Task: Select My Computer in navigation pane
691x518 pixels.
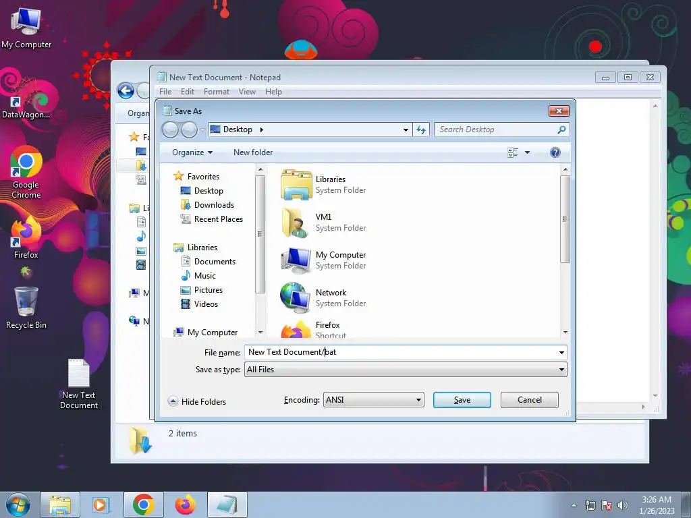Action: pos(206,332)
